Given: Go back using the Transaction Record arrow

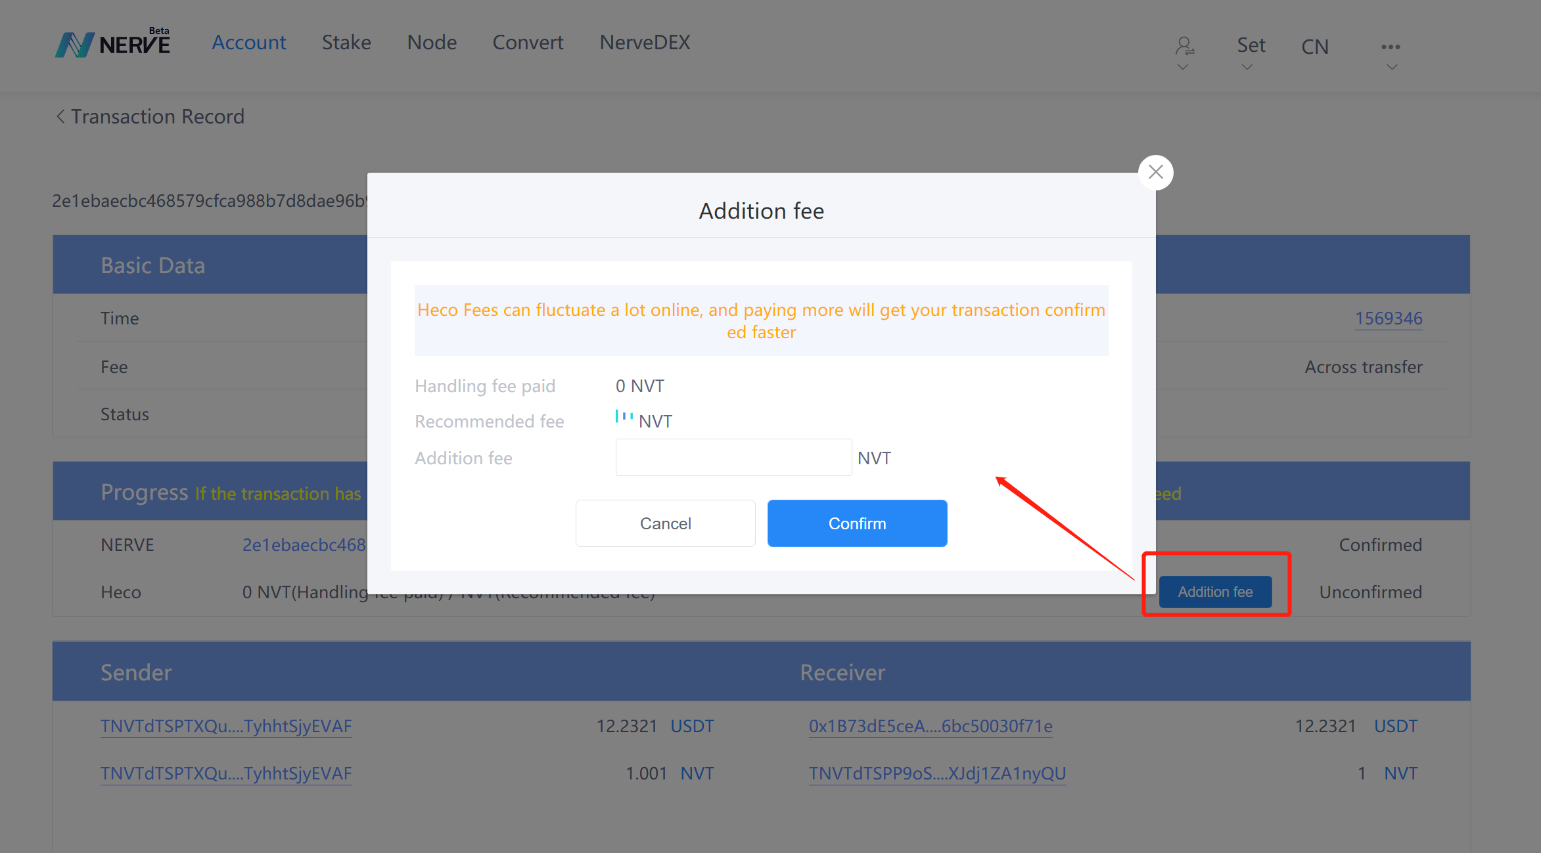Looking at the screenshot, I should (60, 116).
